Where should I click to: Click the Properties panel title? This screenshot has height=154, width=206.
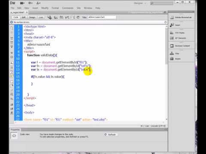pyautogui.click(x=15, y=130)
